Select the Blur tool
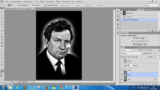This screenshot has width=160, height=90. pyautogui.click(x=2, y=49)
